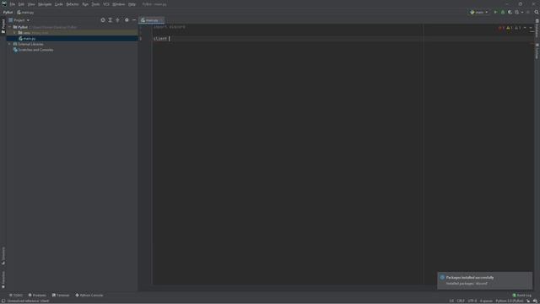Click the cursor position indicator in status bar
Viewport: 540px width, 304px height.
tap(451, 301)
